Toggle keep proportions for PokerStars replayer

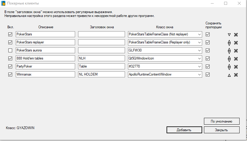pos(208,42)
